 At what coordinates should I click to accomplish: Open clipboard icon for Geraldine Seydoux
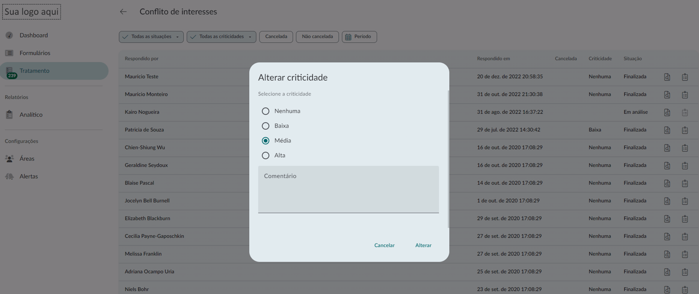coord(685,166)
